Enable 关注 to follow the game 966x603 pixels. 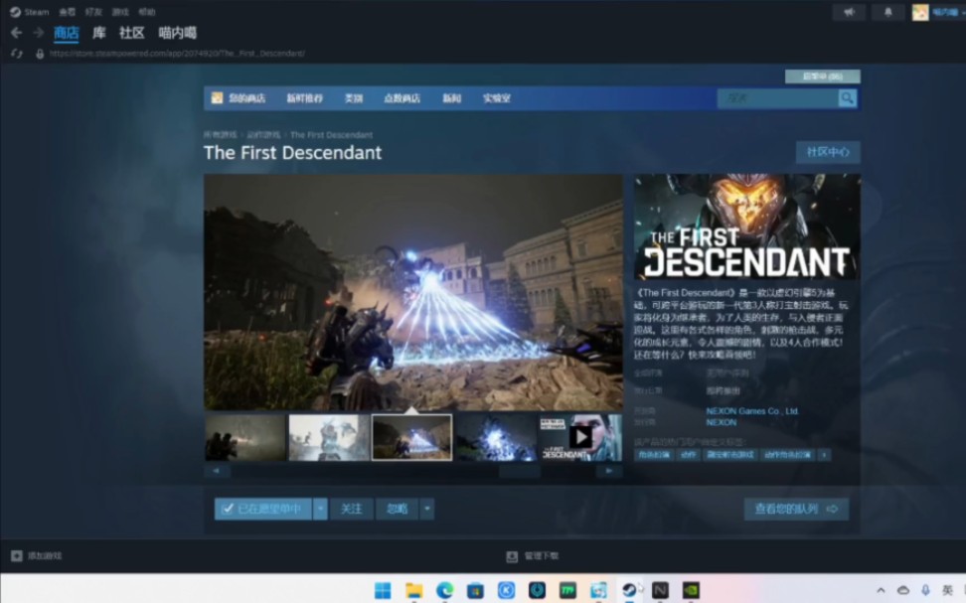pos(351,509)
